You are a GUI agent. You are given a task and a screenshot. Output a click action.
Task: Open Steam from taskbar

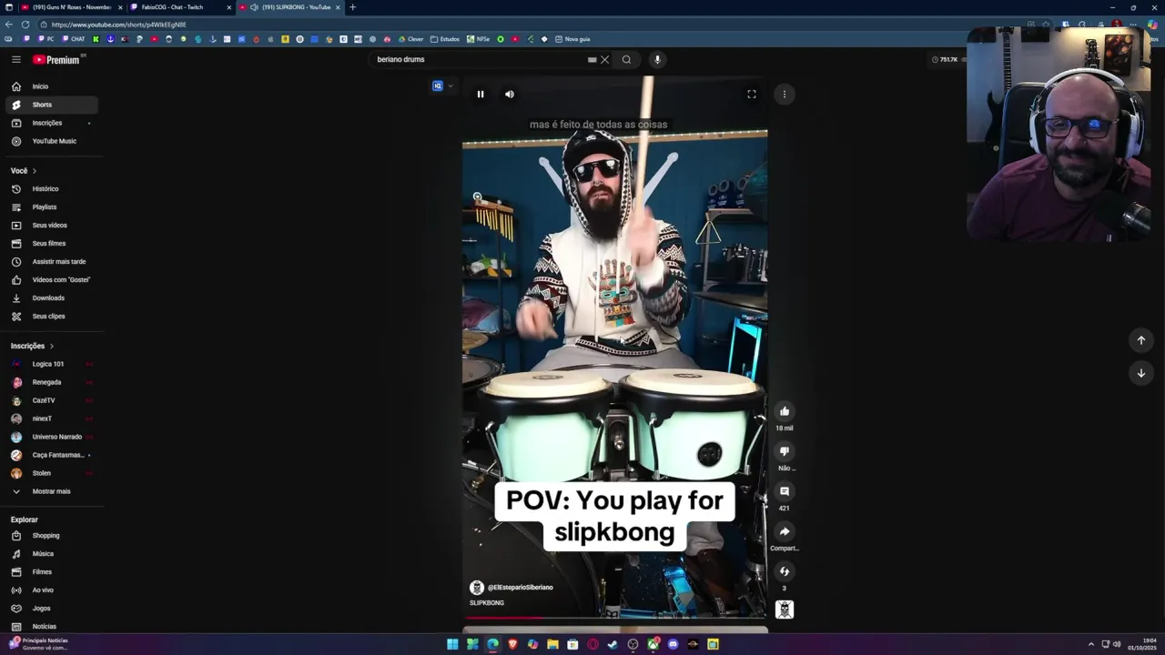(613, 644)
